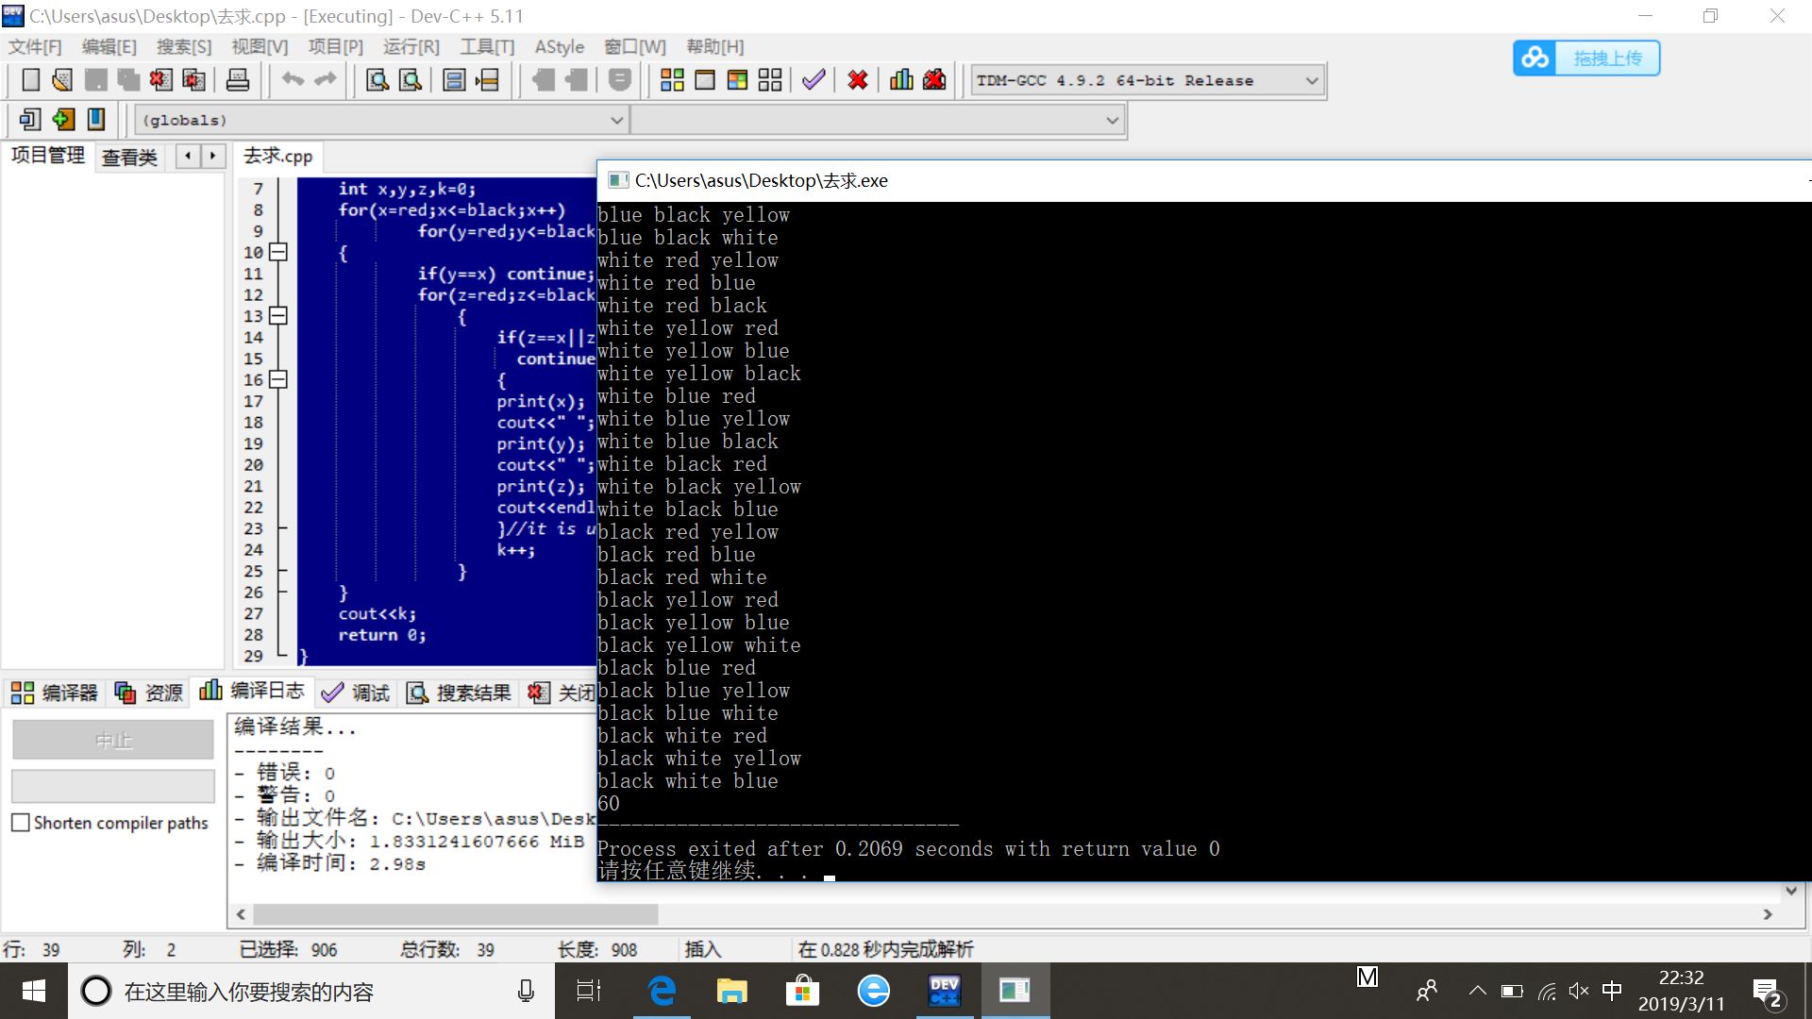
Task: Click the Windows Start button
Action: [x=34, y=991]
